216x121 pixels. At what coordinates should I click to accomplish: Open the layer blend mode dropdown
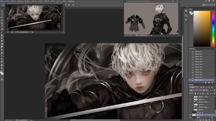point(195,90)
